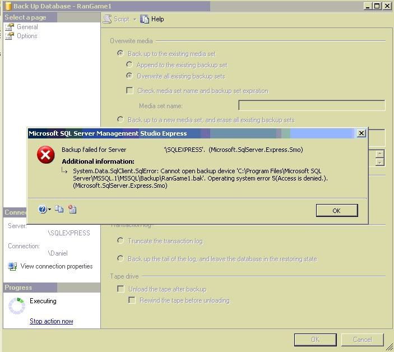Click the Script toolbar icon
The height and width of the screenshot is (352, 394).
[x=108, y=19]
